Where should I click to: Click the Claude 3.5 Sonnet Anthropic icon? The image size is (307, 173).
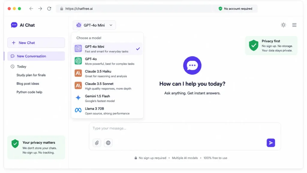coord(78,86)
